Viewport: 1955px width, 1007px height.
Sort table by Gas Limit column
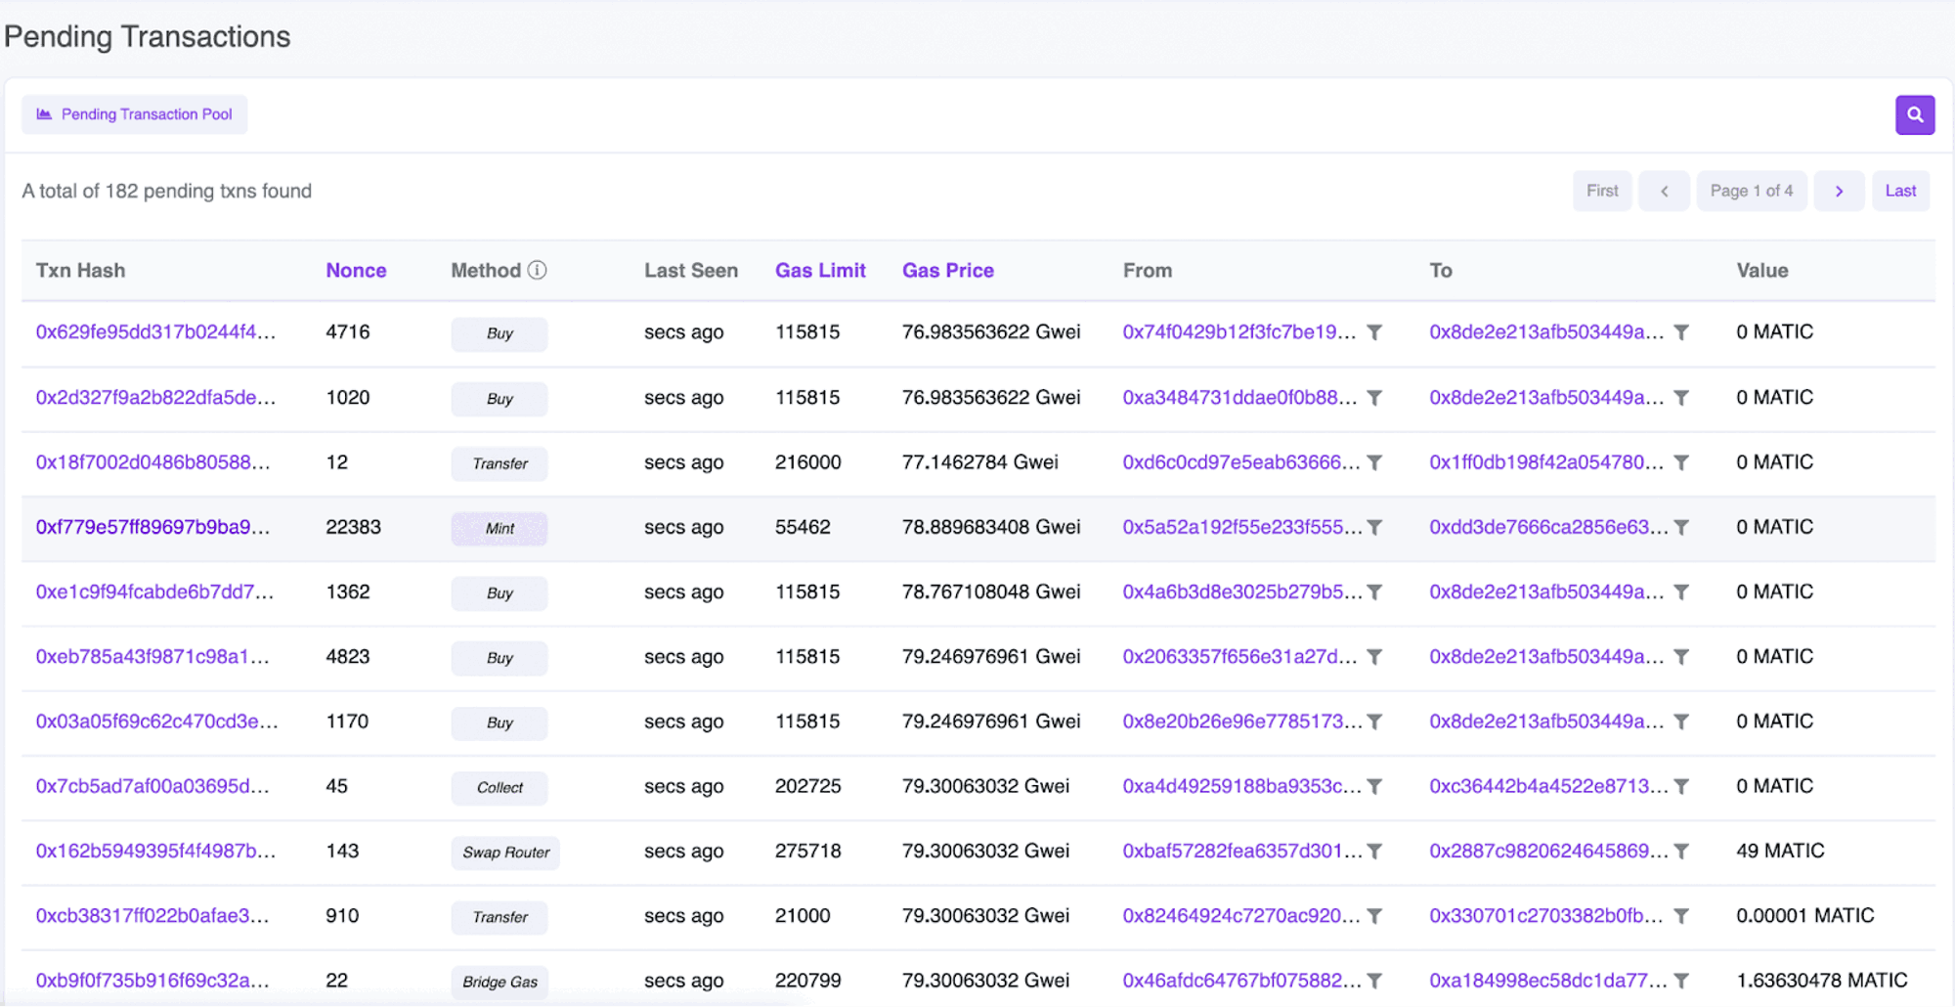[819, 270]
